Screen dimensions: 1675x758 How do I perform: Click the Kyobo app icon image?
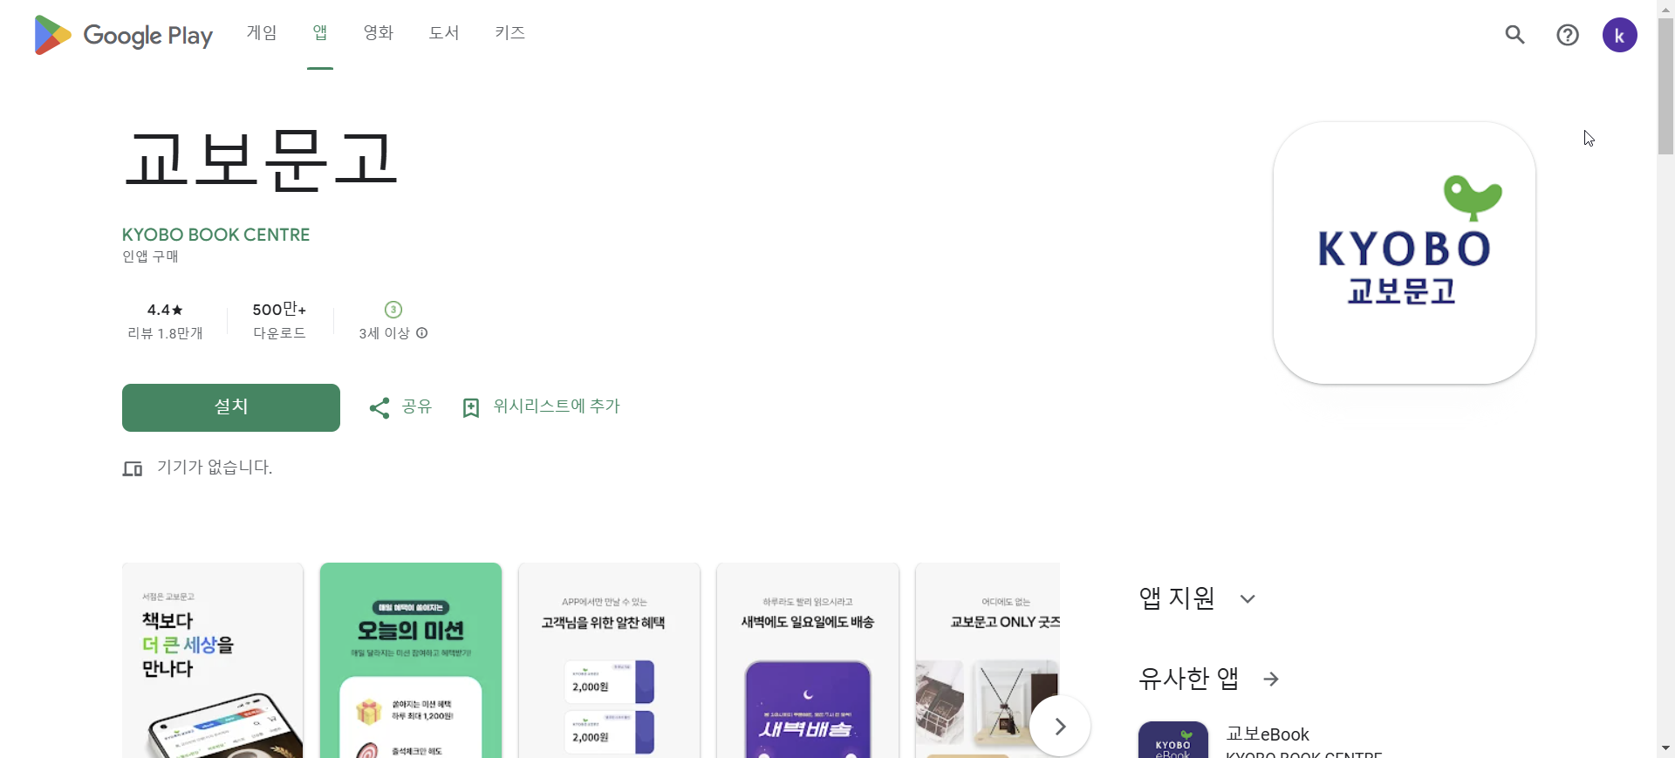[x=1405, y=253]
